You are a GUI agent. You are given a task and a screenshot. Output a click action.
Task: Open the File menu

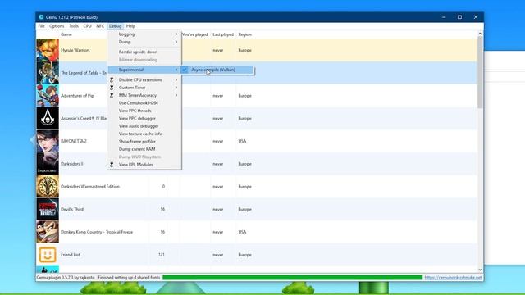(x=41, y=26)
